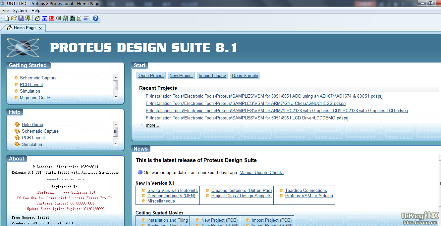Open the 3D Visualizer icon

(58, 18)
